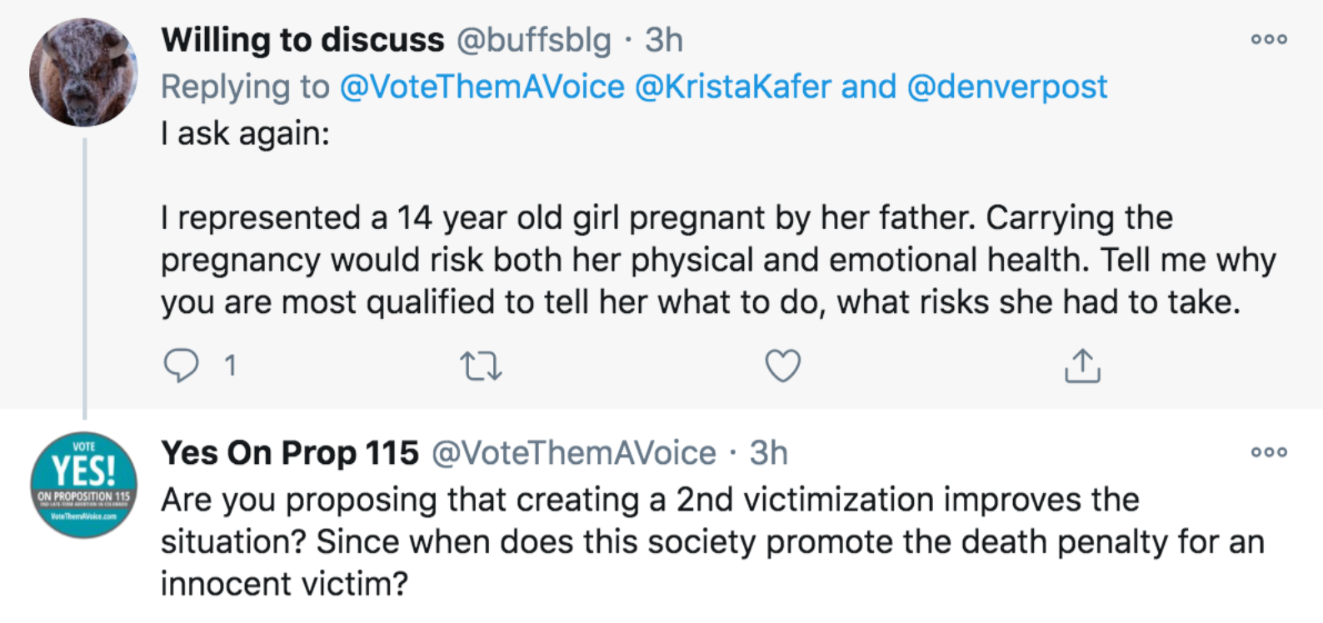
Task: Click the reply speech bubble icon
Action: (181, 366)
